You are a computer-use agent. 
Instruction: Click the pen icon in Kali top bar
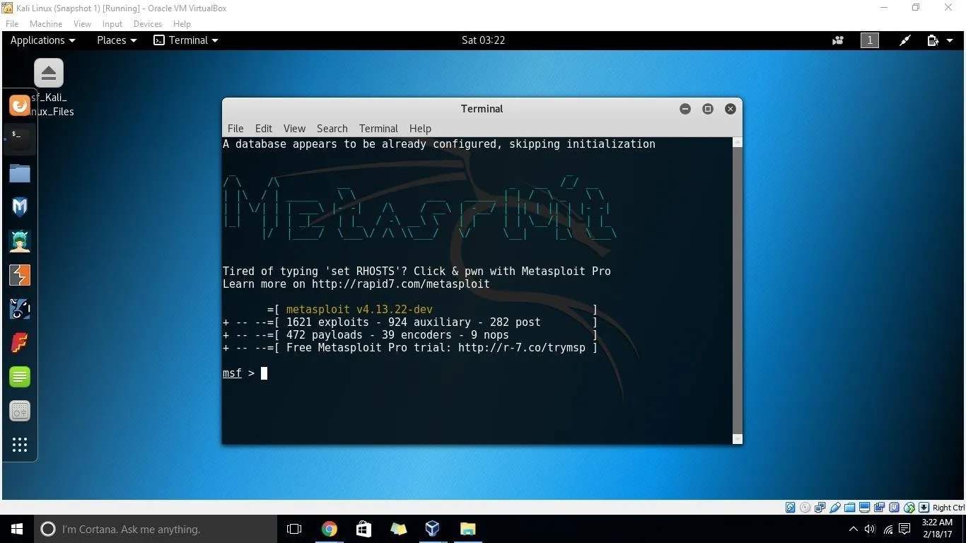pyautogui.click(x=905, y=40)
